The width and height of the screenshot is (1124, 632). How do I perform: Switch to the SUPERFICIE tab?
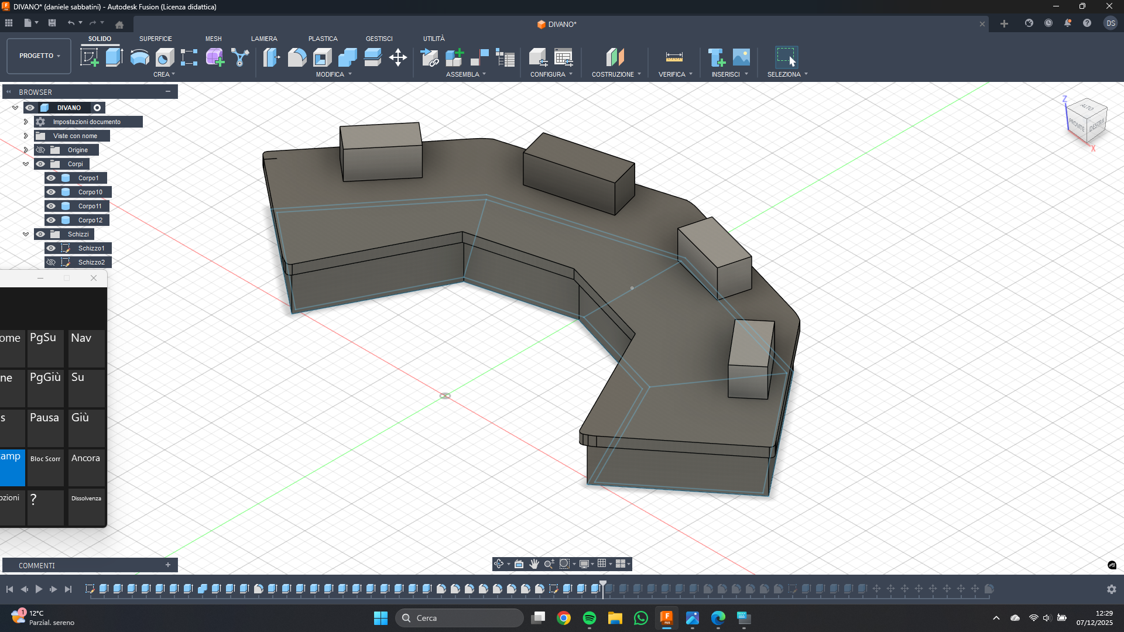[155, 39]
